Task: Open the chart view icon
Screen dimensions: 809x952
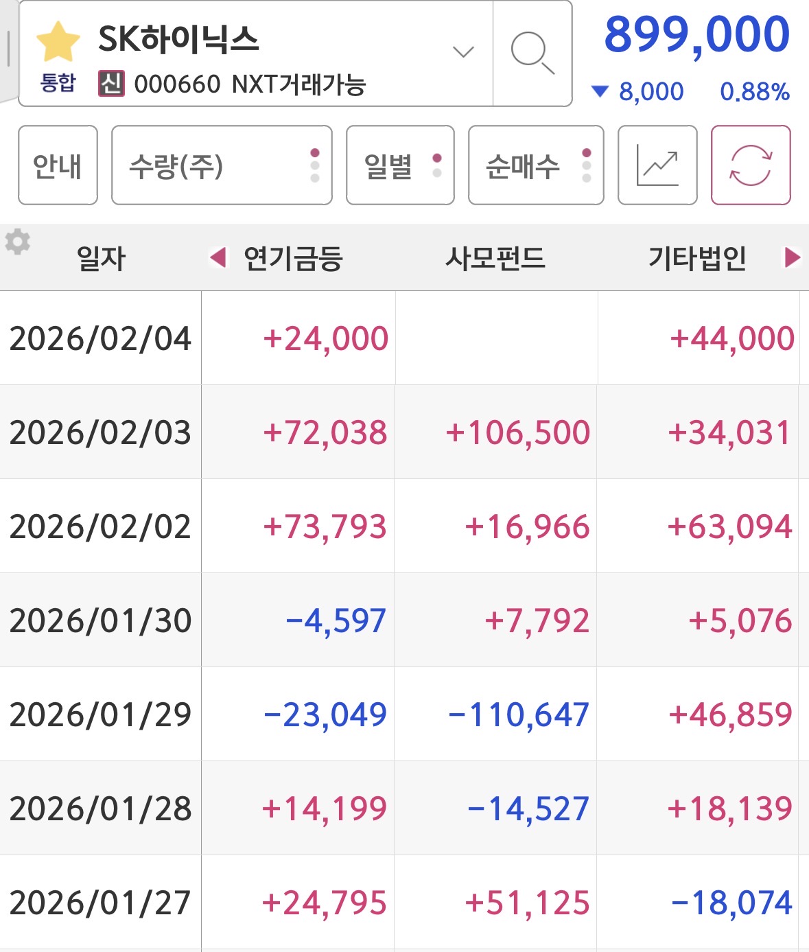Action: click(x=657, y=165)
